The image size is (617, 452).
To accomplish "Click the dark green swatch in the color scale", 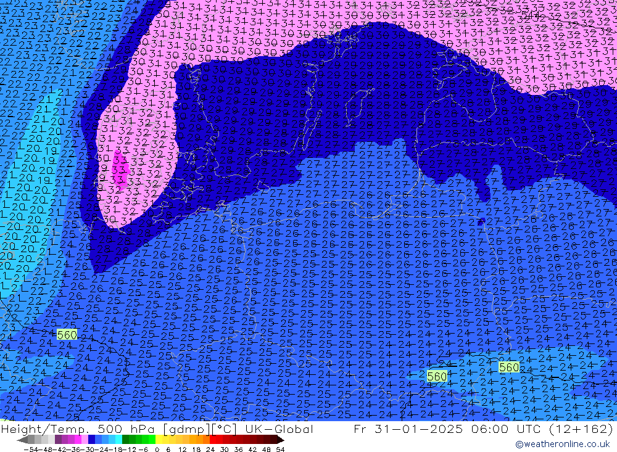I will point(125,440).
